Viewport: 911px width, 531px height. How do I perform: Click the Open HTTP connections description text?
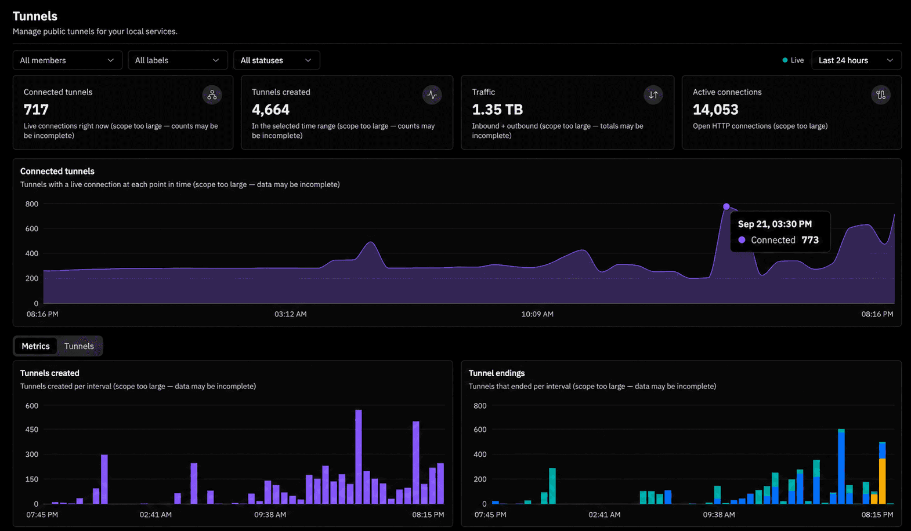tap(760, 126)
